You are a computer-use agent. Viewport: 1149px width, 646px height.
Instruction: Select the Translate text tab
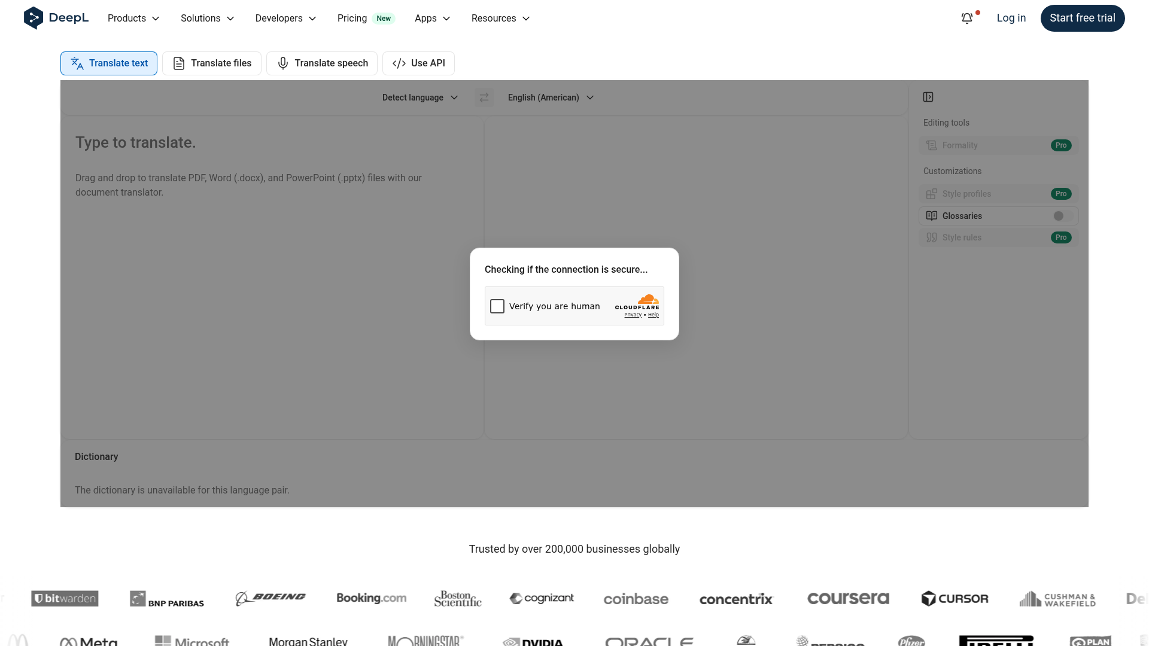(x=109, y=63)
